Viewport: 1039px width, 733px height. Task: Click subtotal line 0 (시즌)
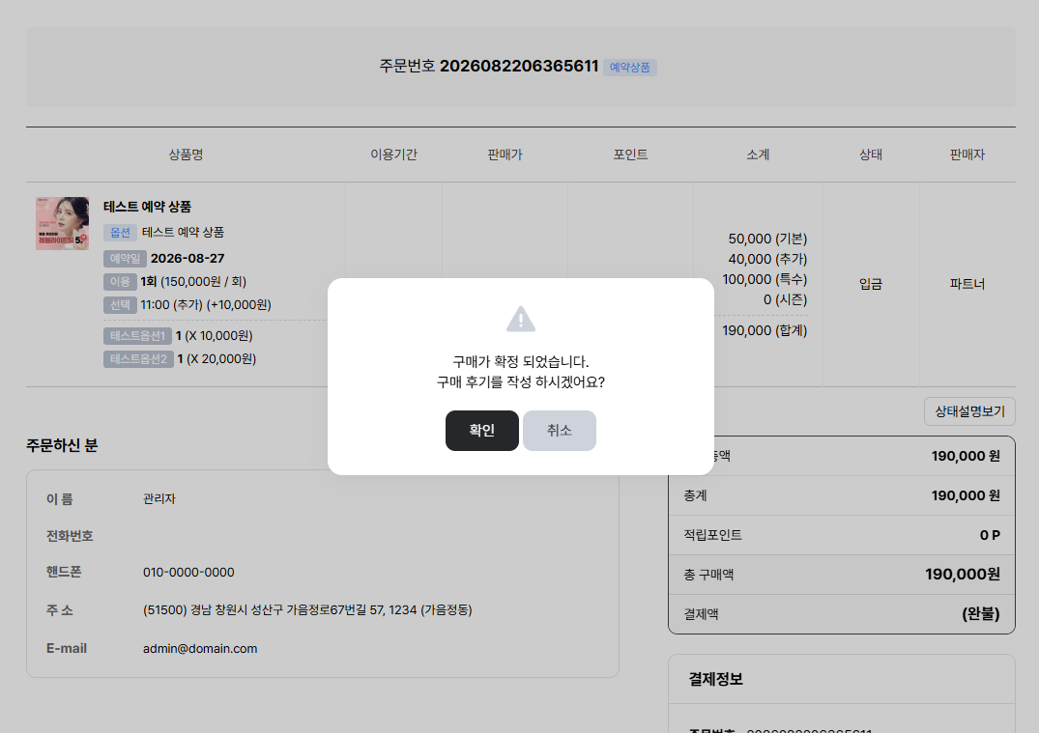[785, 300]
